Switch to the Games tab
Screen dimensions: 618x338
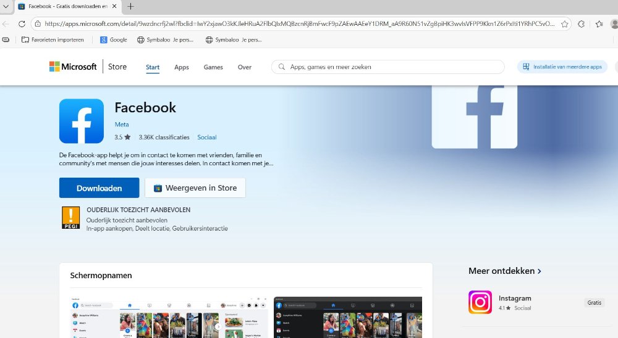click(x=213, y=67)
